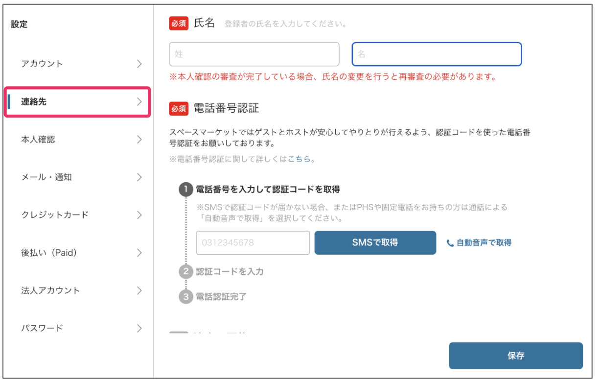Expand the 本人確認 chevron arrow

click(139, 140)
